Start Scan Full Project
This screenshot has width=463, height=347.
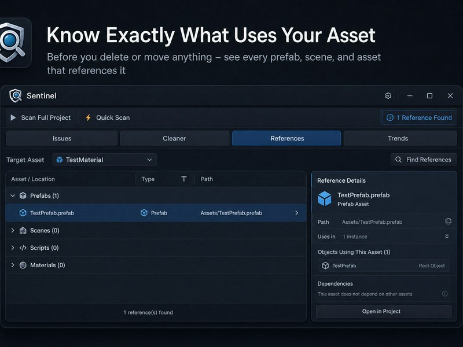[41, 117]
